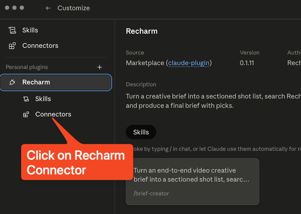Viewport: 301px width, 214px height.
Task: Click the plugin description paragraph
Action: click(213, 101)
